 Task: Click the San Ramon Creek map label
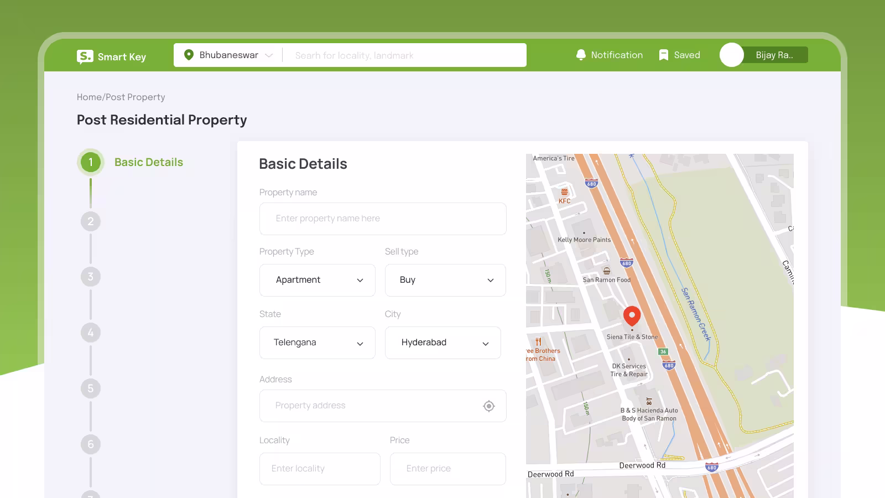click(x=695, y=314)
